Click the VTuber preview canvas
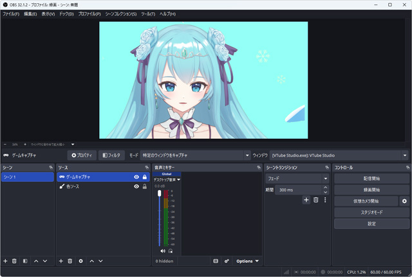412x277 pixels. (203, 80)
